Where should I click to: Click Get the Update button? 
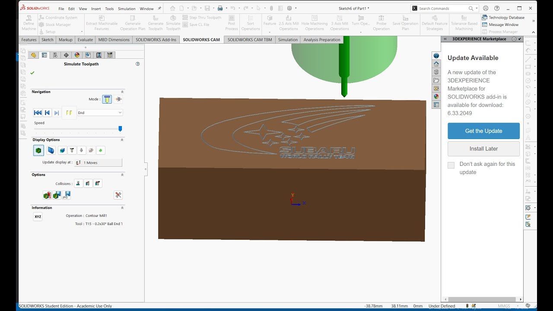483,131
